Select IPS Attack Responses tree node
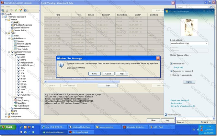The height and width of the screenshot is (136, 217). 23,25
